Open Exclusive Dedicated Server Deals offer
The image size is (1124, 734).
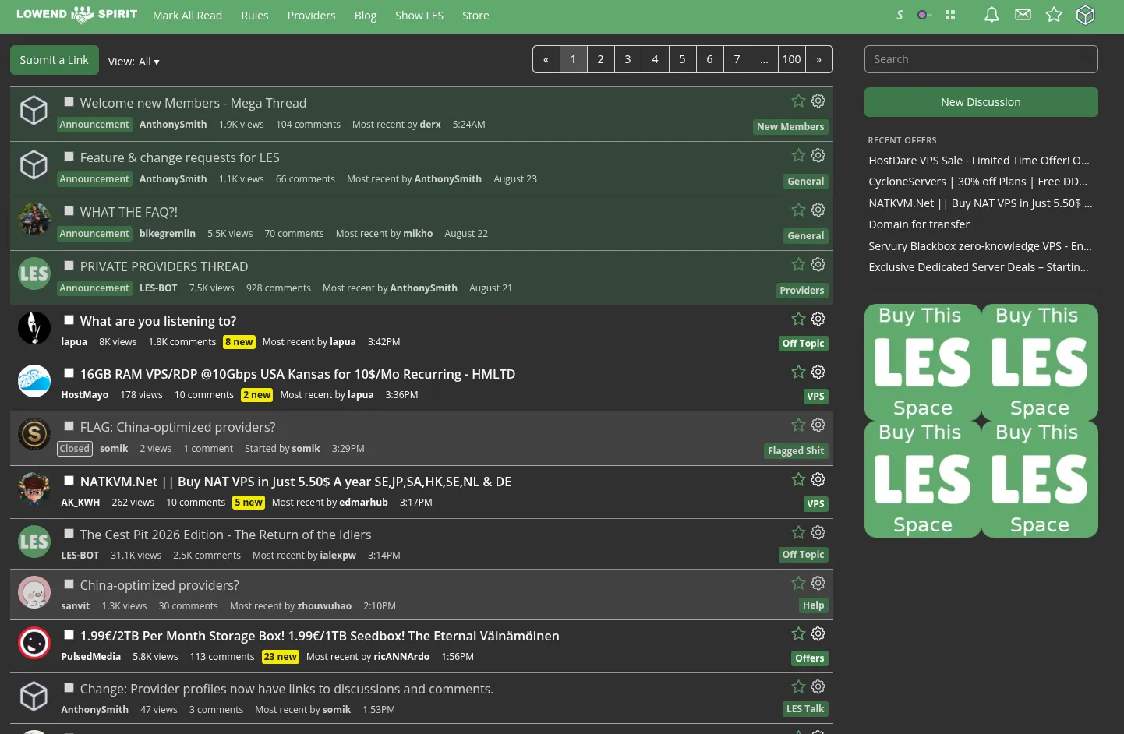tap(978, 267)
